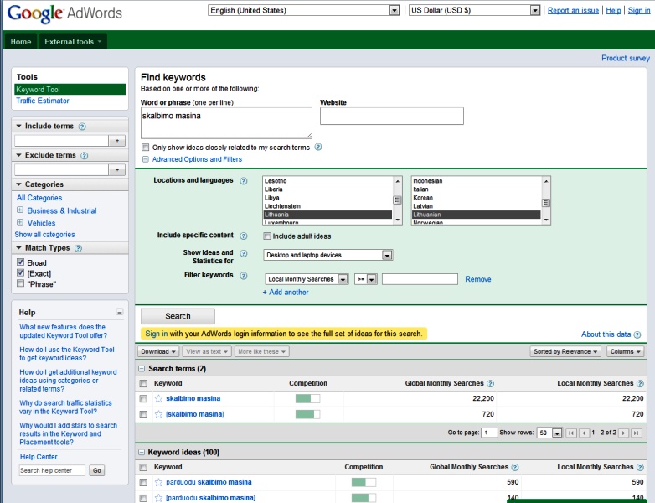Select Traffic Estimator tool
Screen dimensions: 655x503
[x=42, y=101]
